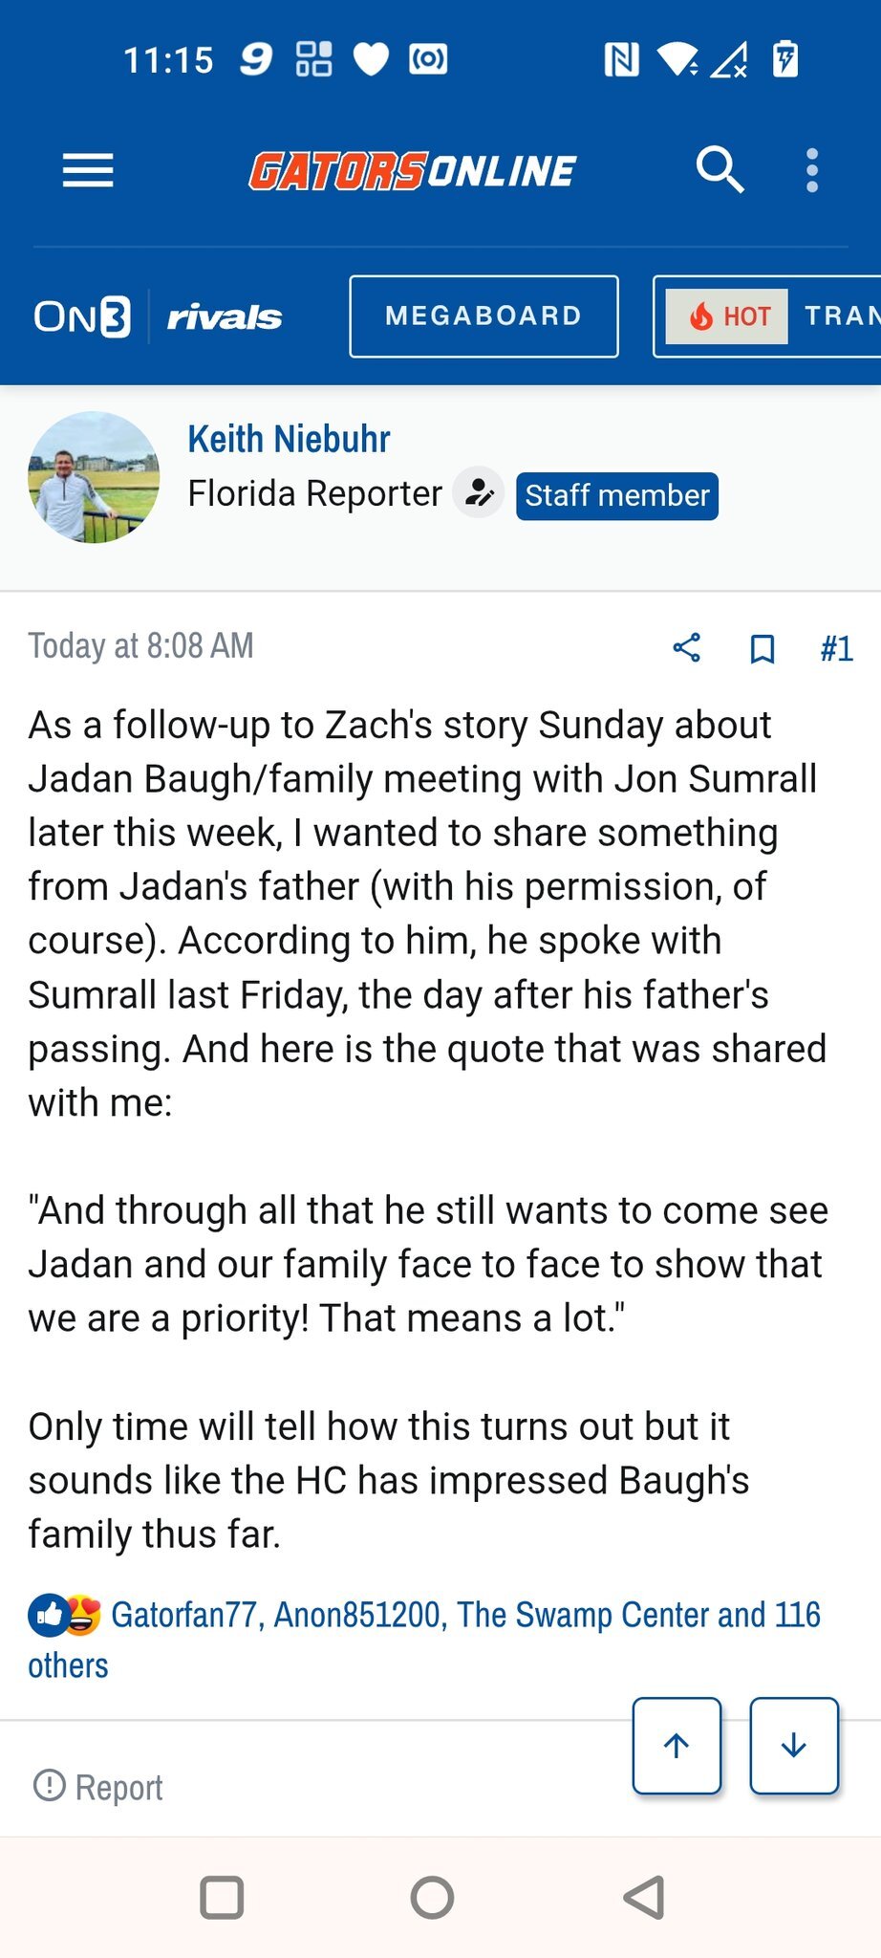Switch to the MEGABOARD tab
881x1958 pixels.
[x=483, y=316]
